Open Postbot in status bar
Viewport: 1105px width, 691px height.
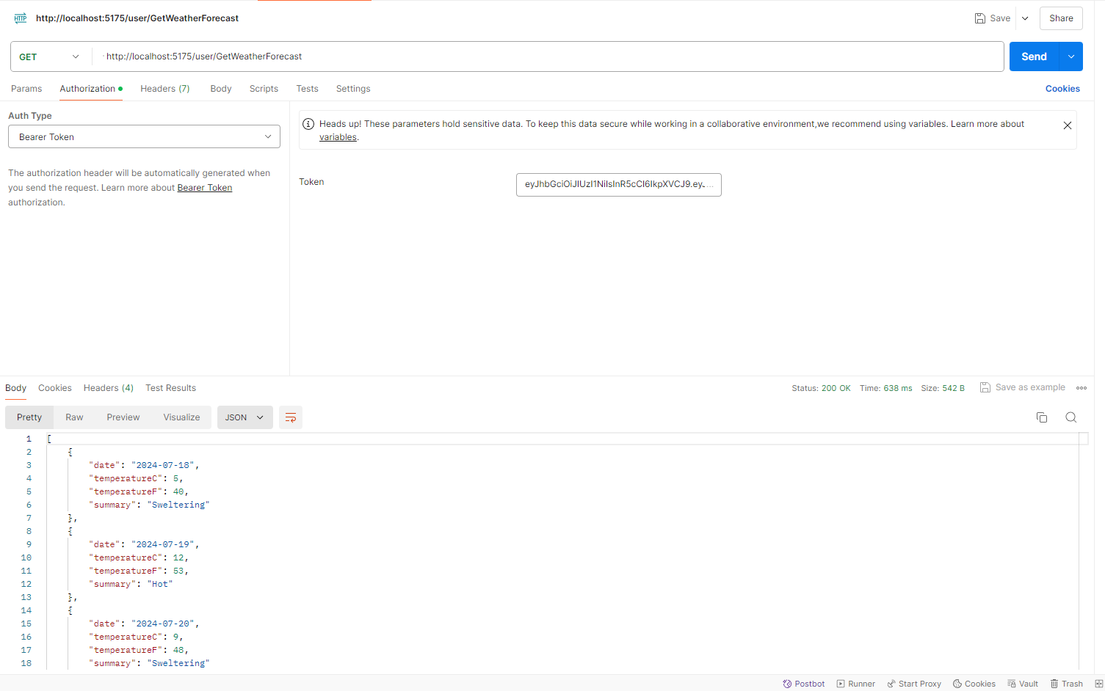pos(804,684)
